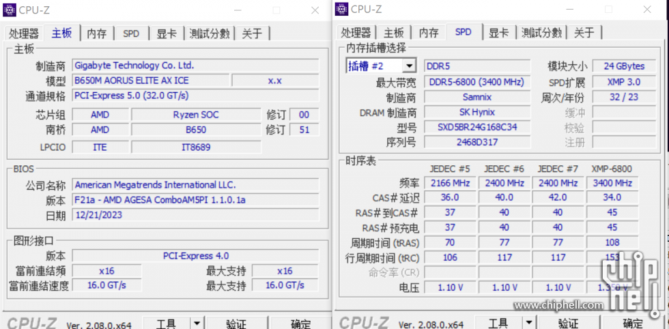Click the IT8689 LPCIO field
This screenshot has height=329, width=669.
pos(196,147)
